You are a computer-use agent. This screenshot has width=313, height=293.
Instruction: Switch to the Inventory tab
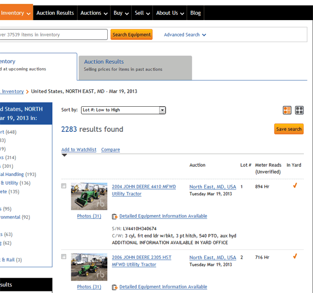(x=38, y=66)
